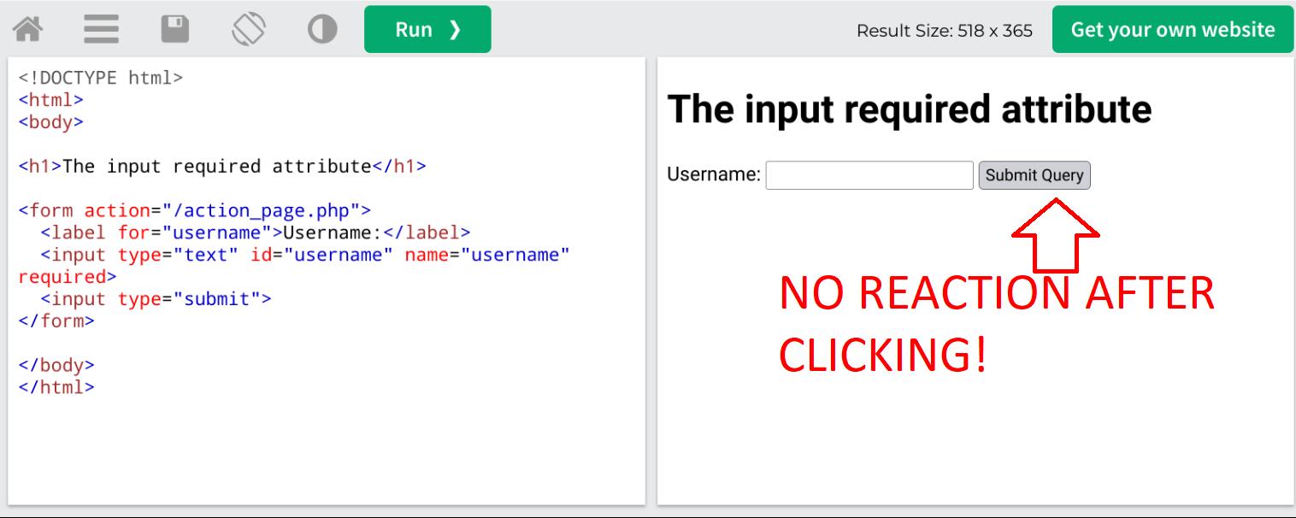1296x518 pixels.
Task: Click the Result Size indicator text
Action: click(x=944, y=29)
